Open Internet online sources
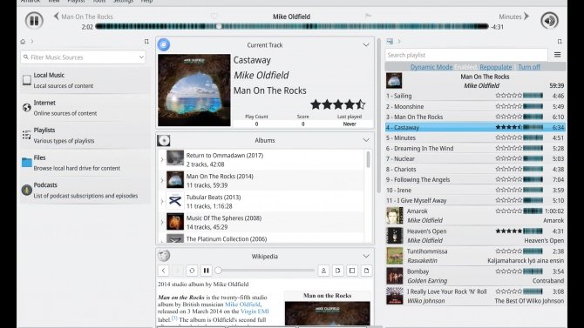Viewport: 584px width, 328px height. point(85,108)
